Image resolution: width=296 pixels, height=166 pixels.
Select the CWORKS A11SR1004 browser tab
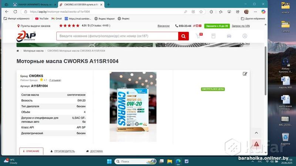click(80, 4)
